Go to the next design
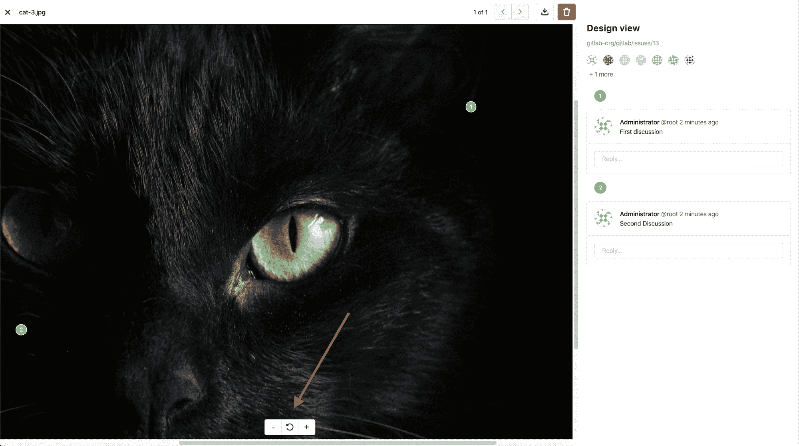The width and height of the screenshot is (799, 446). click(x=520, y=12)
